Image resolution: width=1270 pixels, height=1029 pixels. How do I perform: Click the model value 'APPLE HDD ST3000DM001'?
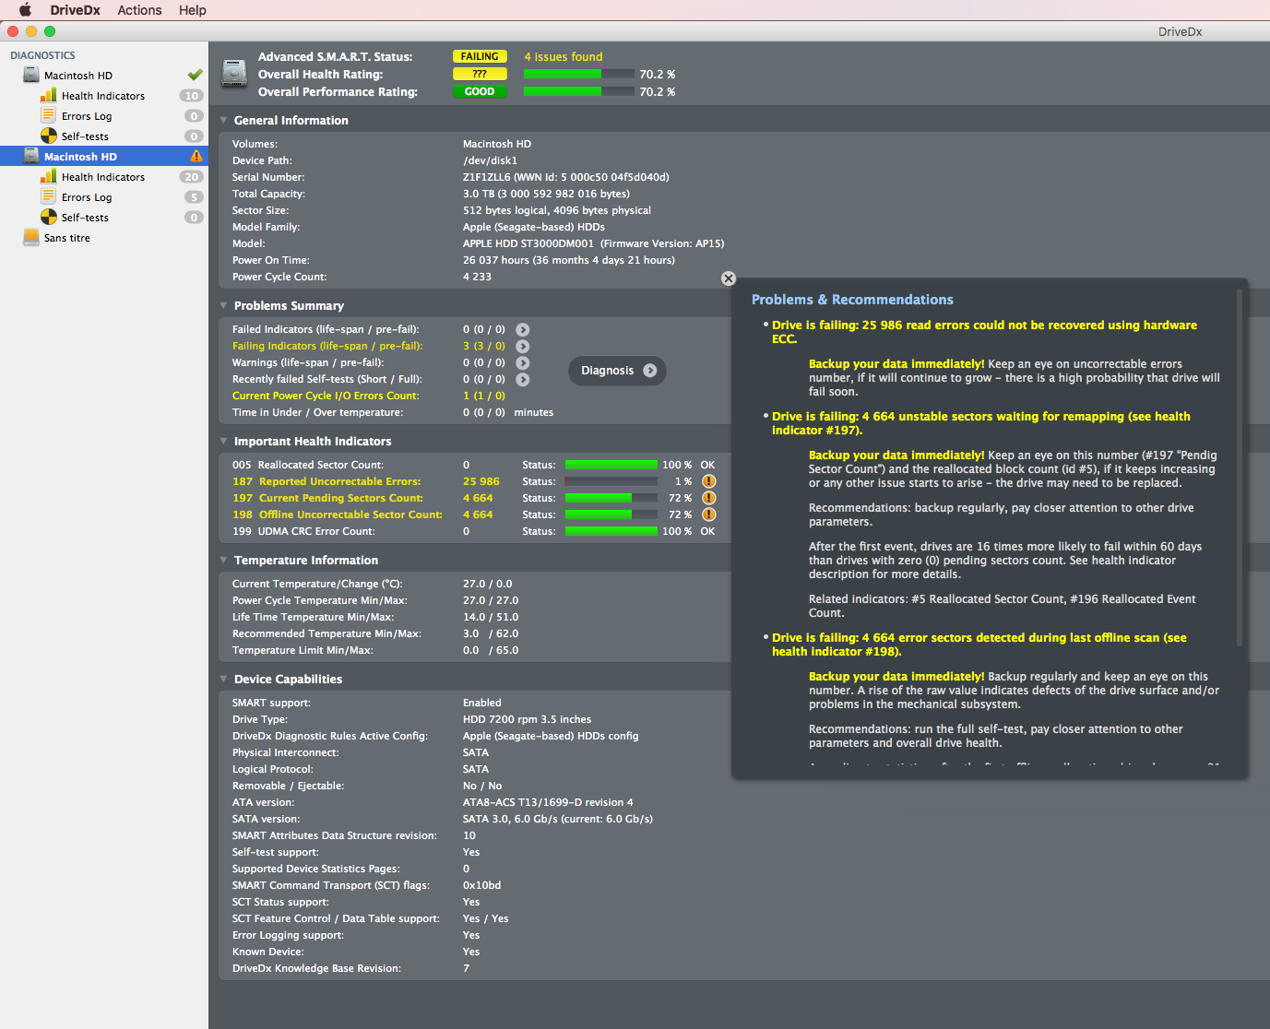click(x=528, y=243)
